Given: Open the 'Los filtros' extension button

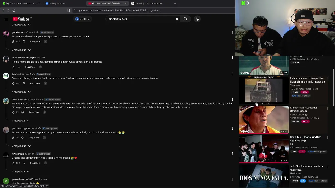Looking at the screenshot, I should tap(83, 19).
